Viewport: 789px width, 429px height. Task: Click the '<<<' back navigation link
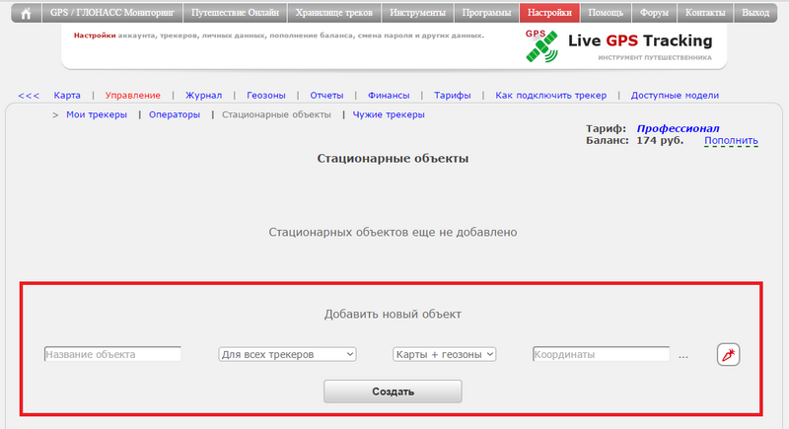29,96
